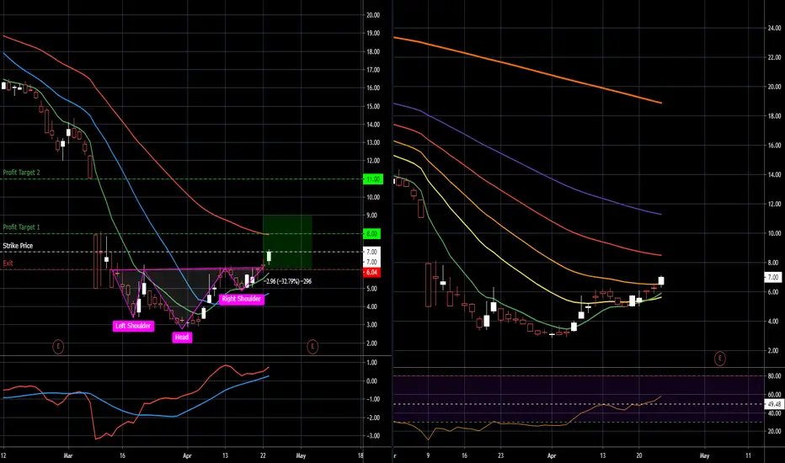Click the earnings E marker on right chart
Screen dimensions: 785x463
coord(720,358)
